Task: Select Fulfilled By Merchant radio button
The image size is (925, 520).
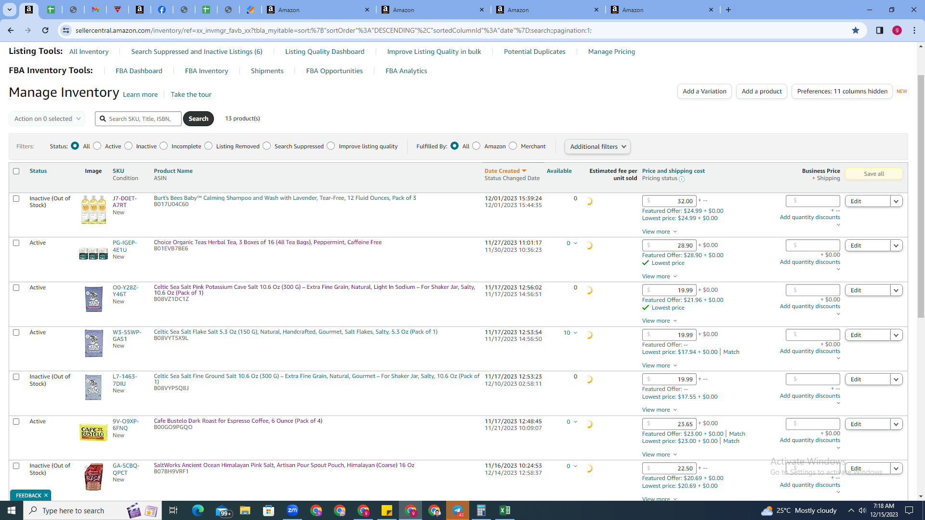Action: coord(513,146)
